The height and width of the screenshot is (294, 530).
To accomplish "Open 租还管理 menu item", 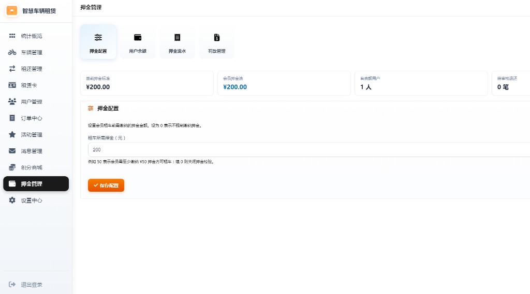I will point(36,69).
